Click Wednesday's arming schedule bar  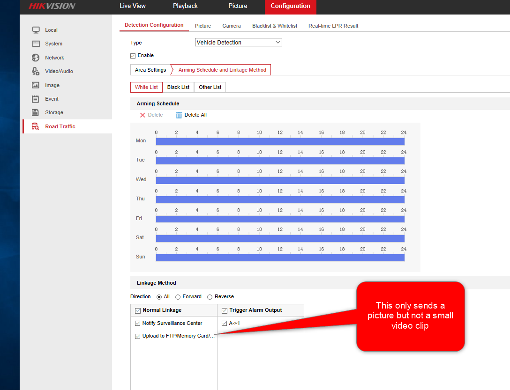[280, 180]
